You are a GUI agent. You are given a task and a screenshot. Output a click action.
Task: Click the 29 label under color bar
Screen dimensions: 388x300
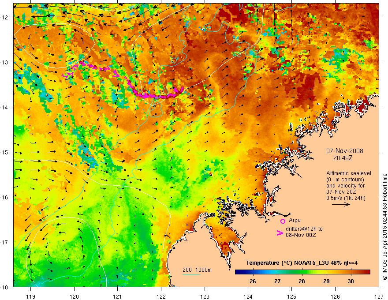326,281
